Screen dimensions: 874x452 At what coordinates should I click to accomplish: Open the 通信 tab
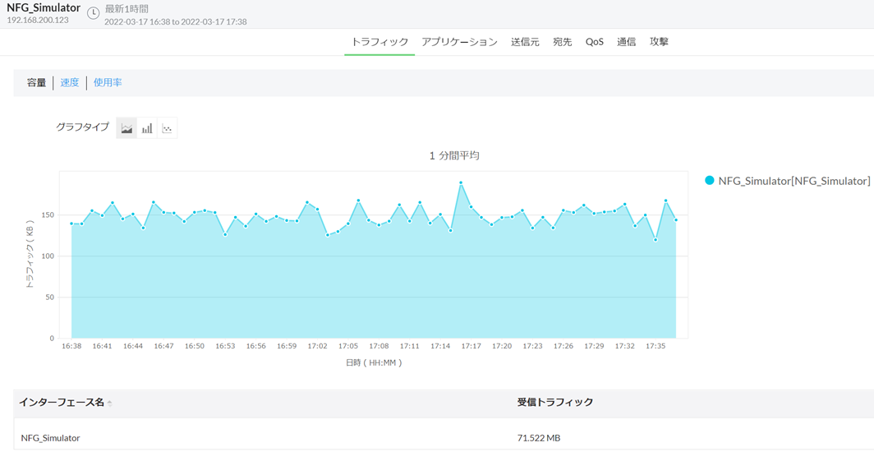626,42
